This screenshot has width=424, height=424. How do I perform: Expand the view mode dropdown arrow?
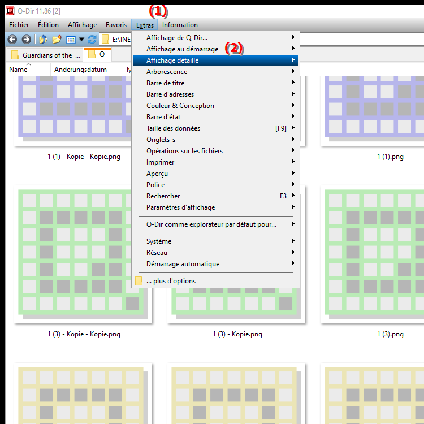pyautogui.click(x=81, y=40)
